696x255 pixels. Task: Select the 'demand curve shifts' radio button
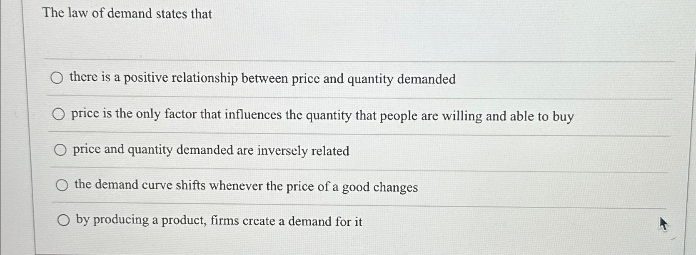coord(62,185)
